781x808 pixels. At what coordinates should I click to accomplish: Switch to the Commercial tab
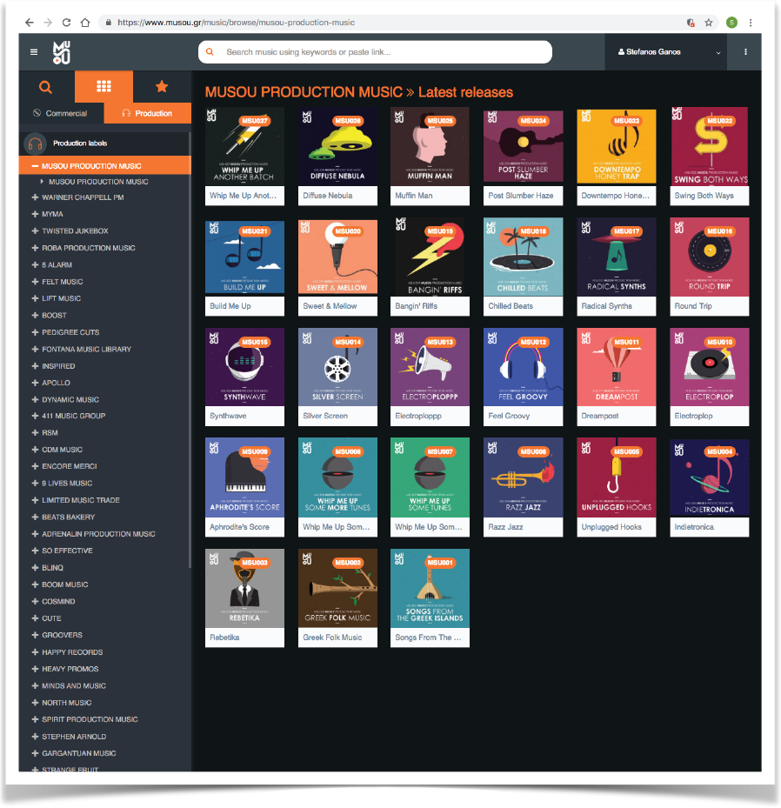point(60,113)
